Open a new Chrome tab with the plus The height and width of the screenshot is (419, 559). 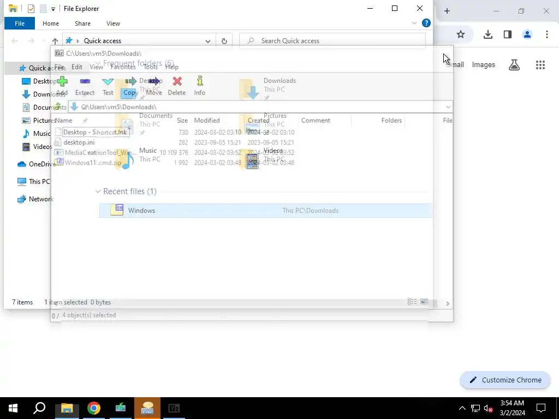click(x=447, y=11)
